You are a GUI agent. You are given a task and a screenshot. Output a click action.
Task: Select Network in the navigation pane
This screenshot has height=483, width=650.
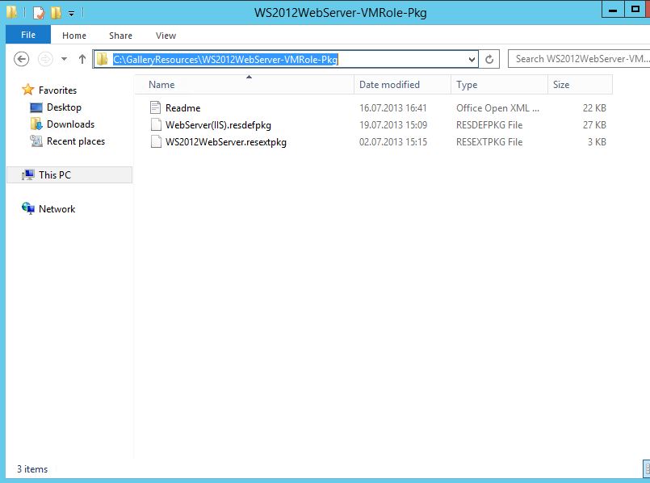click(57, 209)
